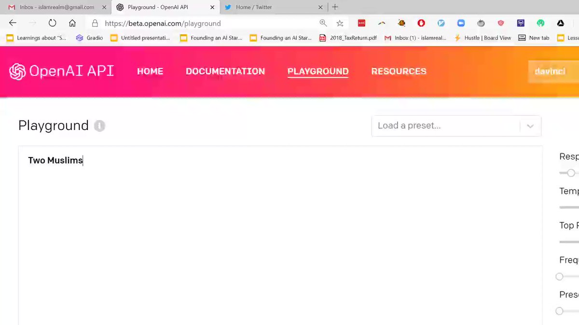This screenshot has width=579, height=325.
Task: Open the New tab bookmark
Action: click(534, 38)
